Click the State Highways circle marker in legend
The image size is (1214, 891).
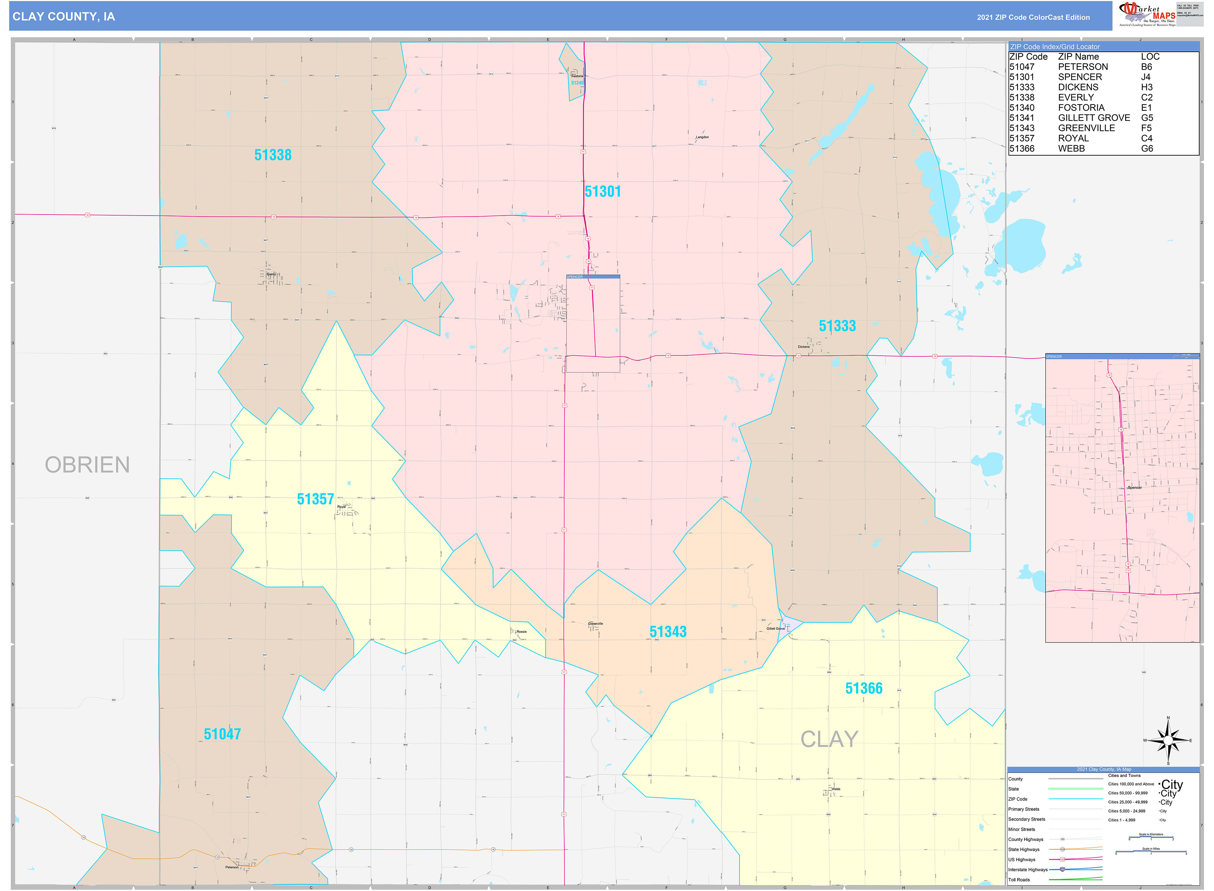1062,850
